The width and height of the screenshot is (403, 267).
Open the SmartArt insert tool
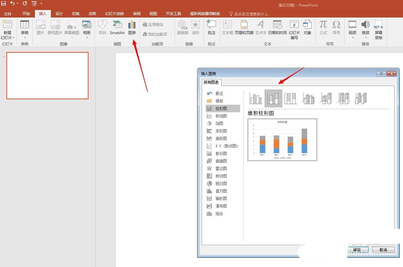tap(117, 27)
